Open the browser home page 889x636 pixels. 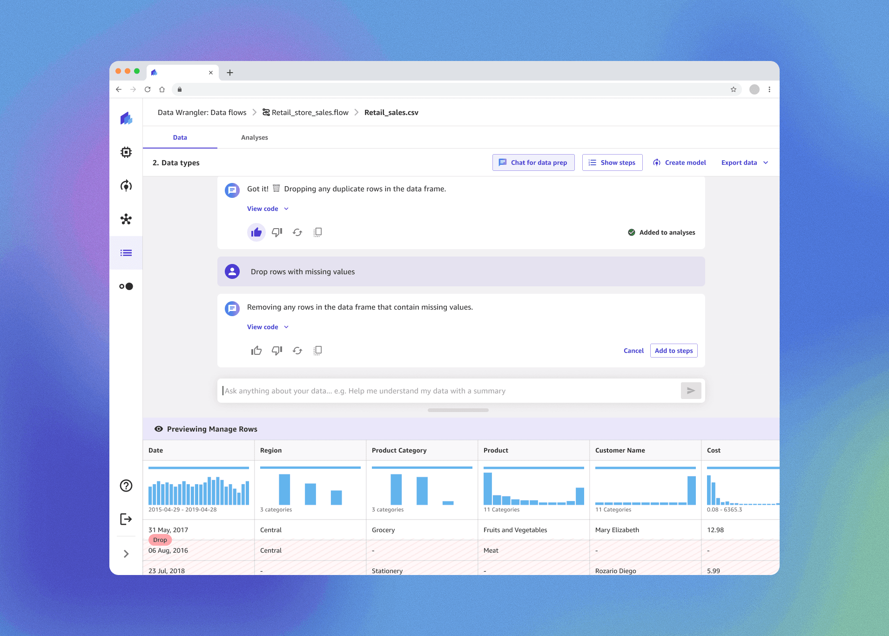tap(162, 89)
